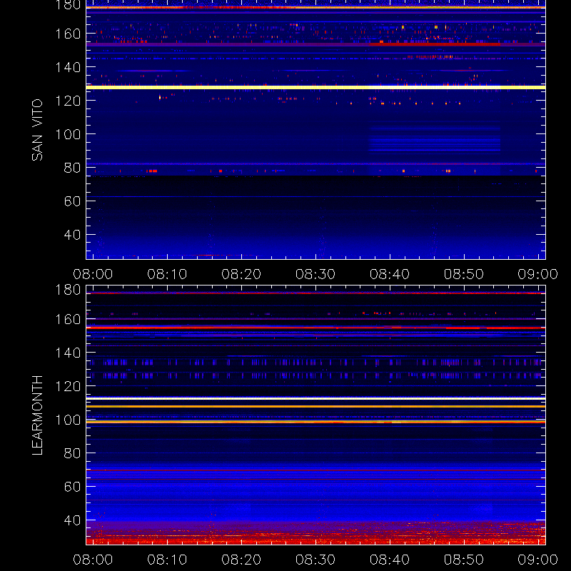The width and height of the screenshot is (571, 571).
Task: Pick the 100 frequency label on LEARMONTH plot
Action: tap(68, 420)
